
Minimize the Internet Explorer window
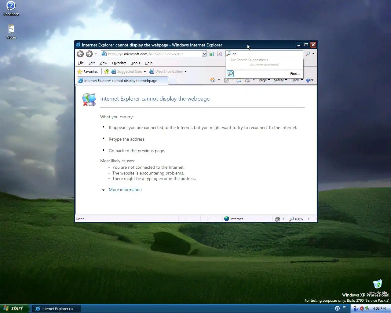click(299, 45)
